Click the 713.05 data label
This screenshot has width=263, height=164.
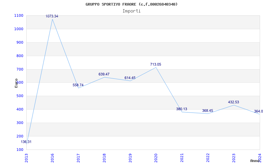(x=155, y=64)
